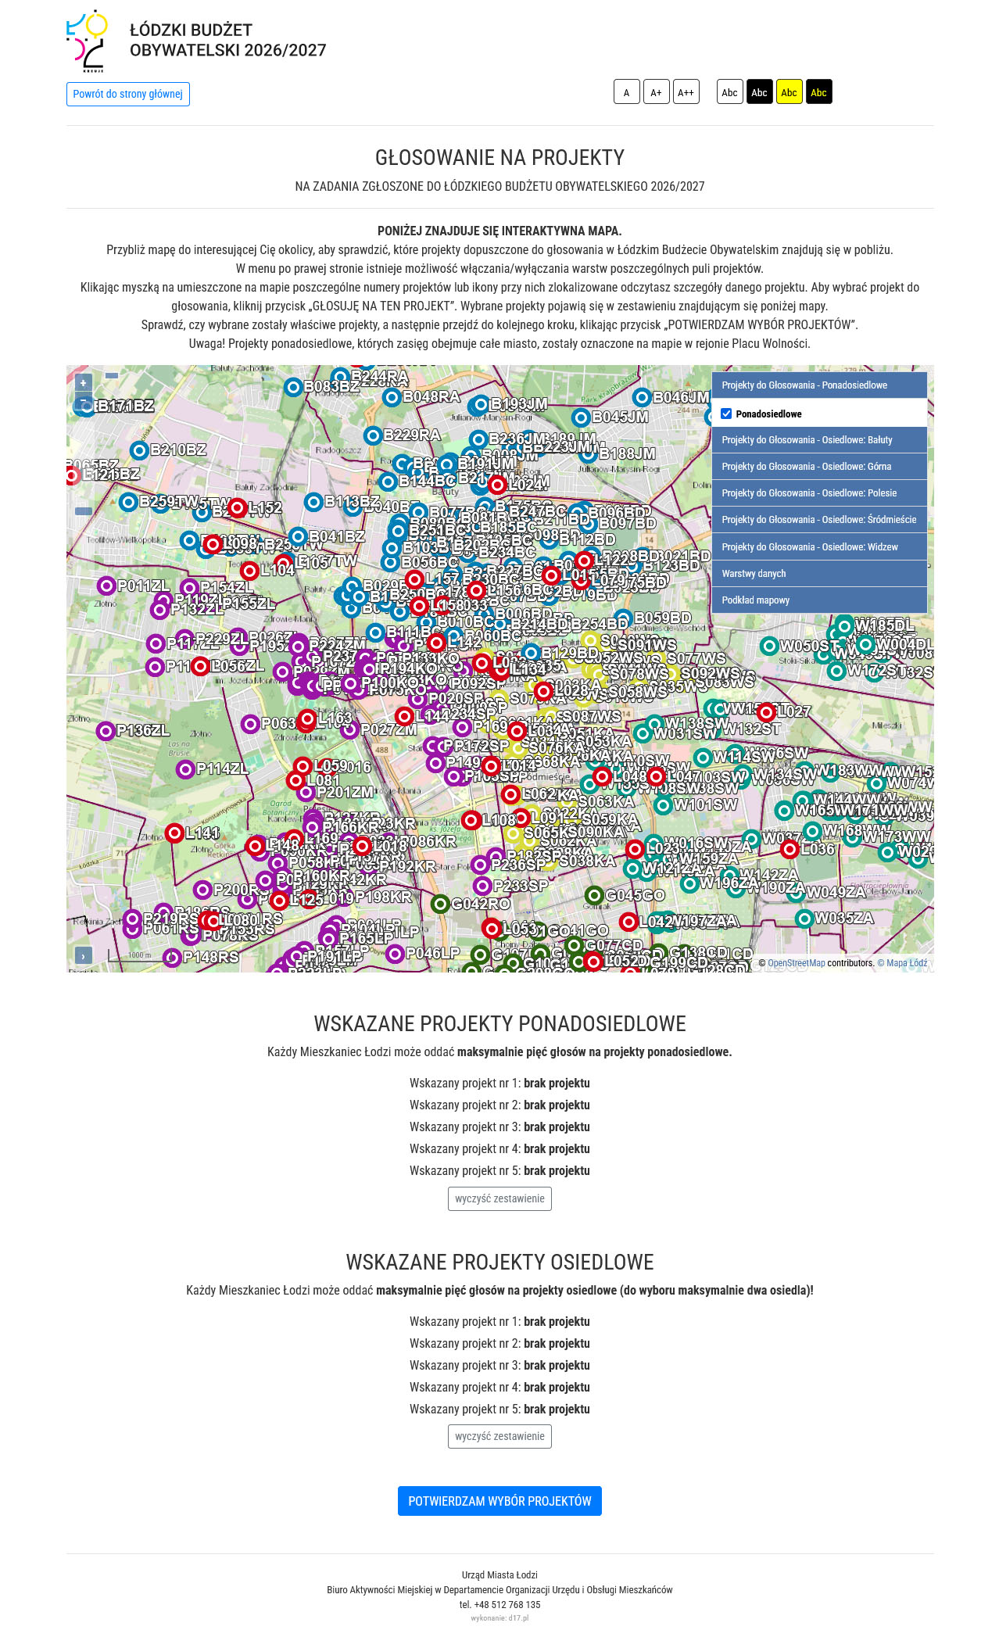Screen dimensions: 999x1637
Task: Click purple marker P136ZL
Action: (106, 731)
